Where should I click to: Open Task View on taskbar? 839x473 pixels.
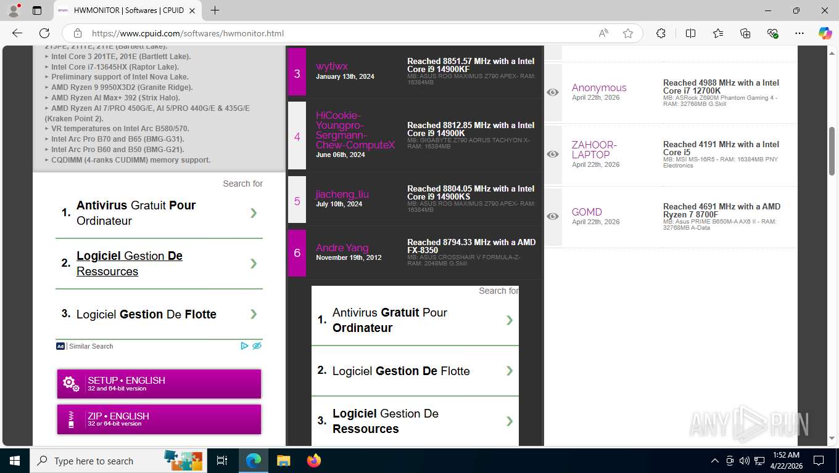pos(222,461)
